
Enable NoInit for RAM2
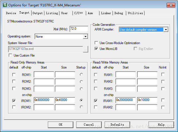pos(163,82)
